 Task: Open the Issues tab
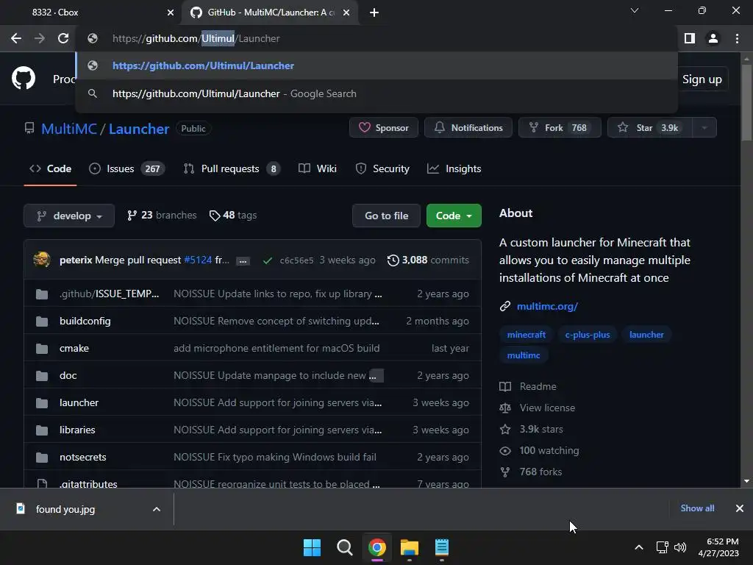(x=126, y=169)
